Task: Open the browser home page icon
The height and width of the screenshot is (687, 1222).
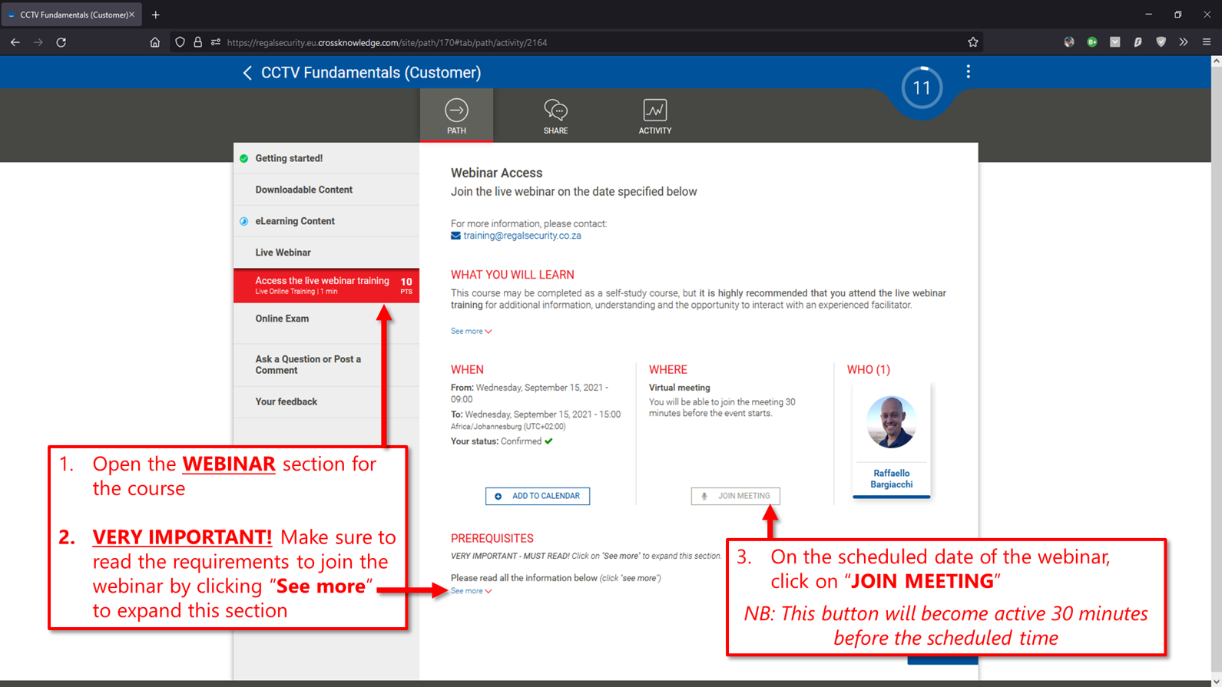Action: [x=155, y=42]
